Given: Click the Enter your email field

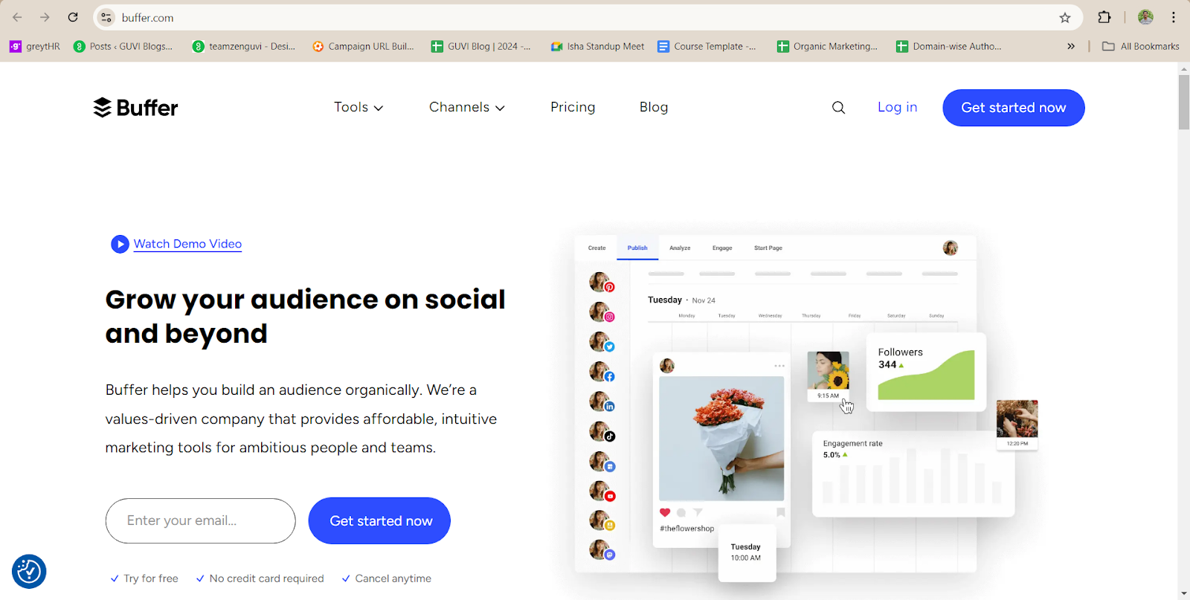Looking at the screenshot, I should click(x=201, y=520).
